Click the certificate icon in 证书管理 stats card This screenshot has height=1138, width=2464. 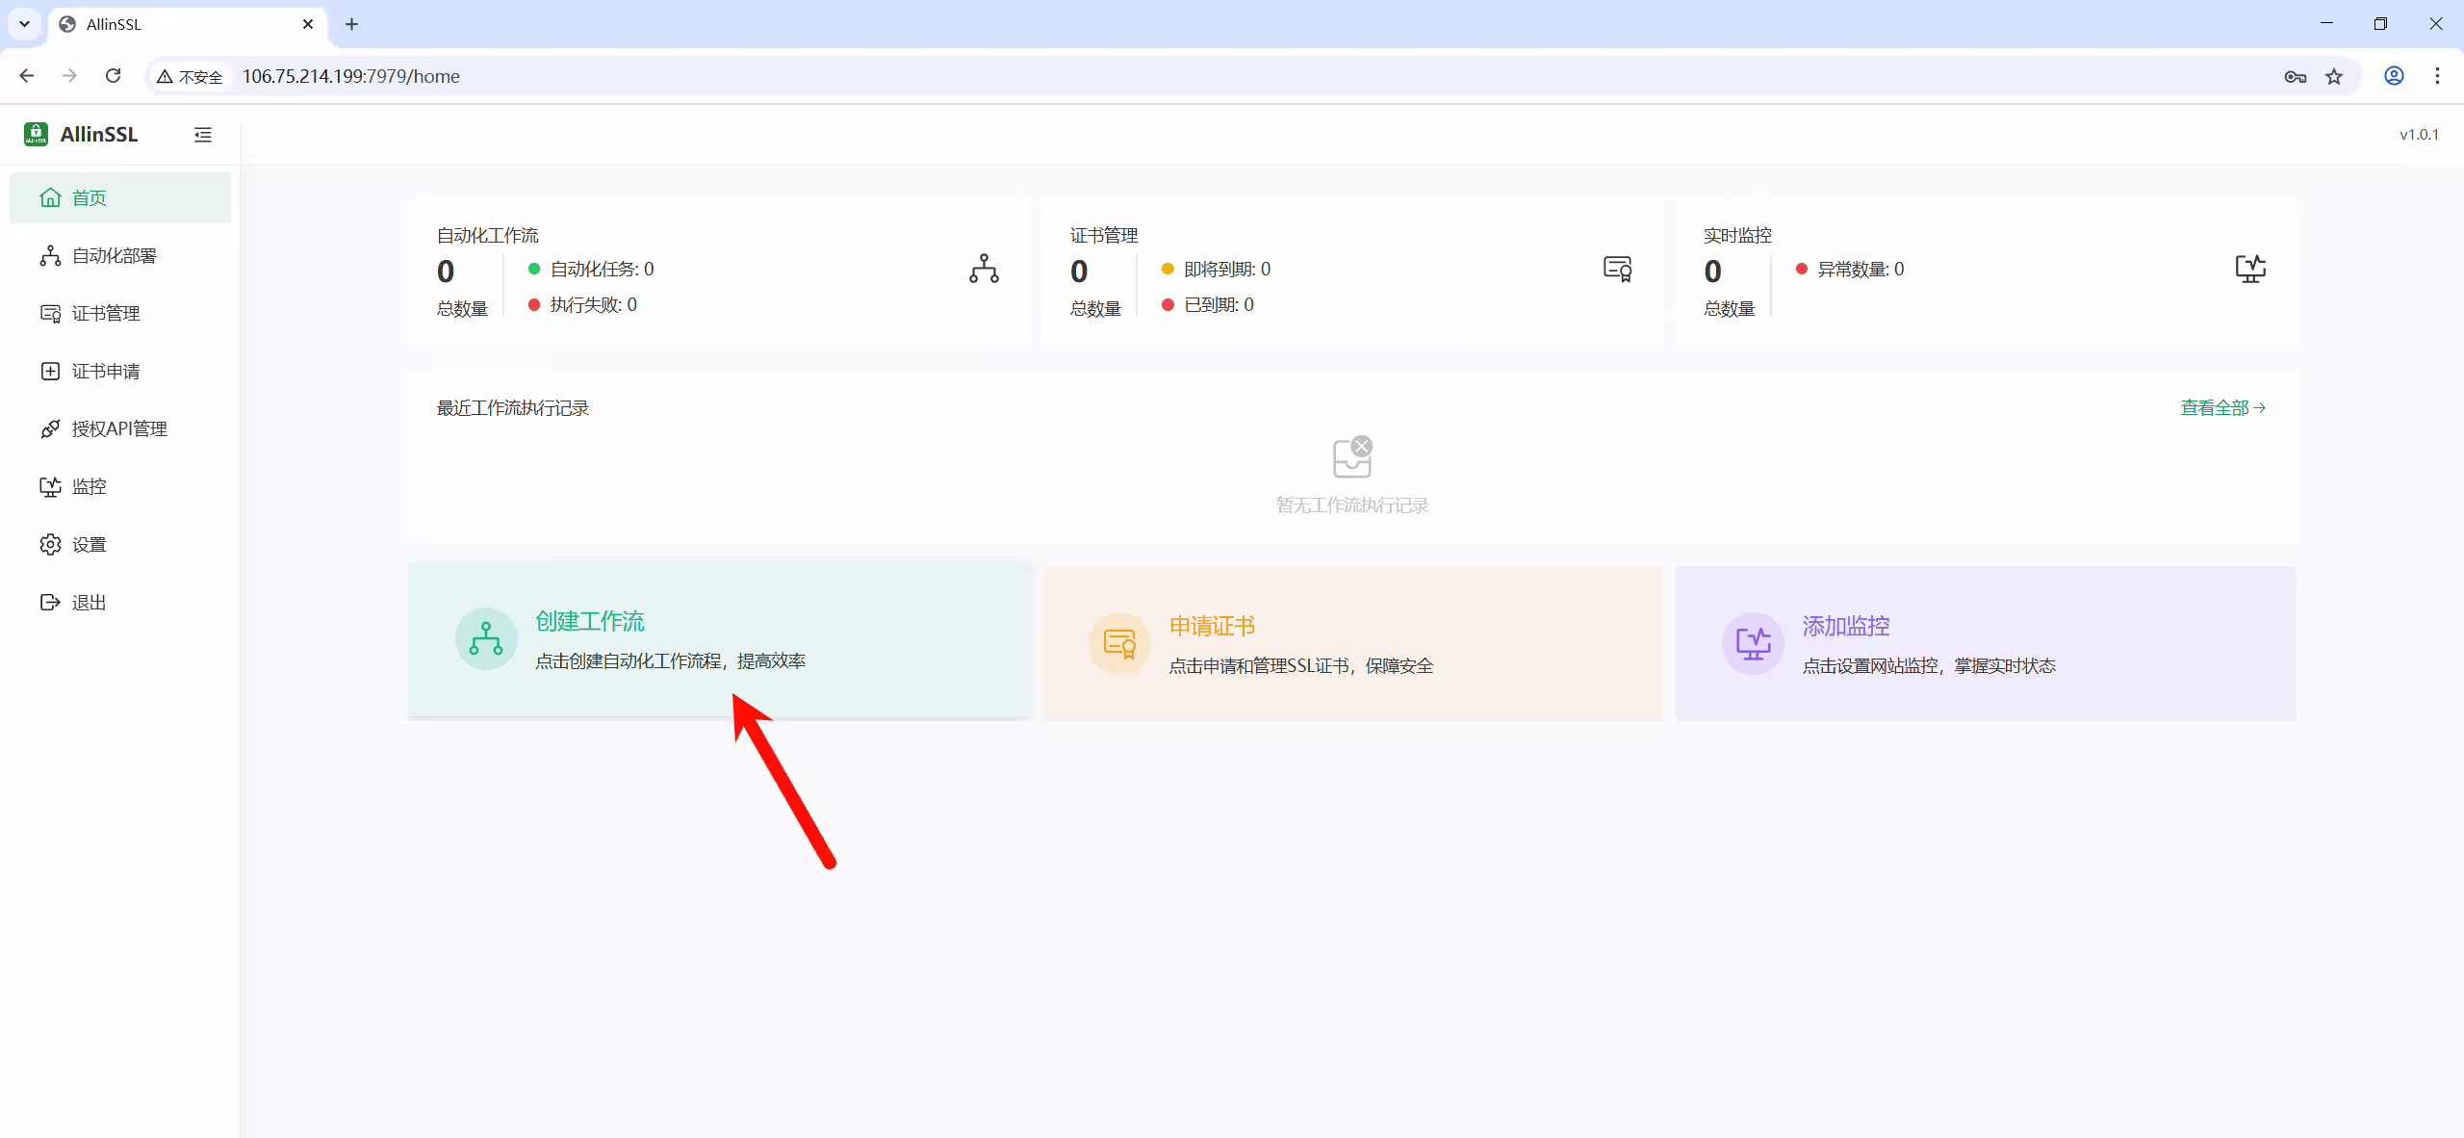1618,269
